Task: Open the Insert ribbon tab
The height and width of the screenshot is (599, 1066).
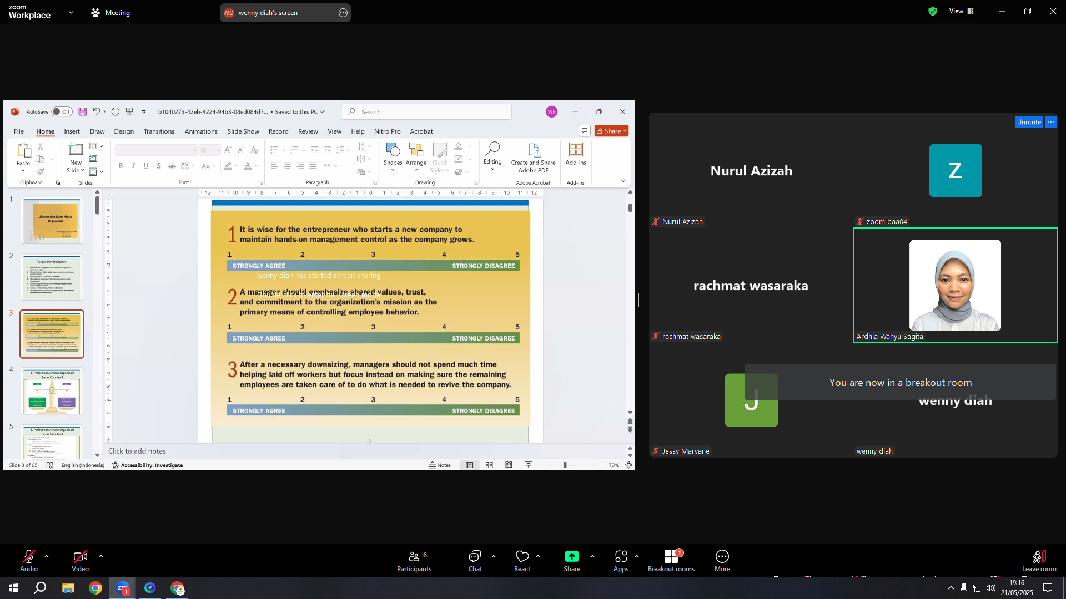Action: (72, 131)
